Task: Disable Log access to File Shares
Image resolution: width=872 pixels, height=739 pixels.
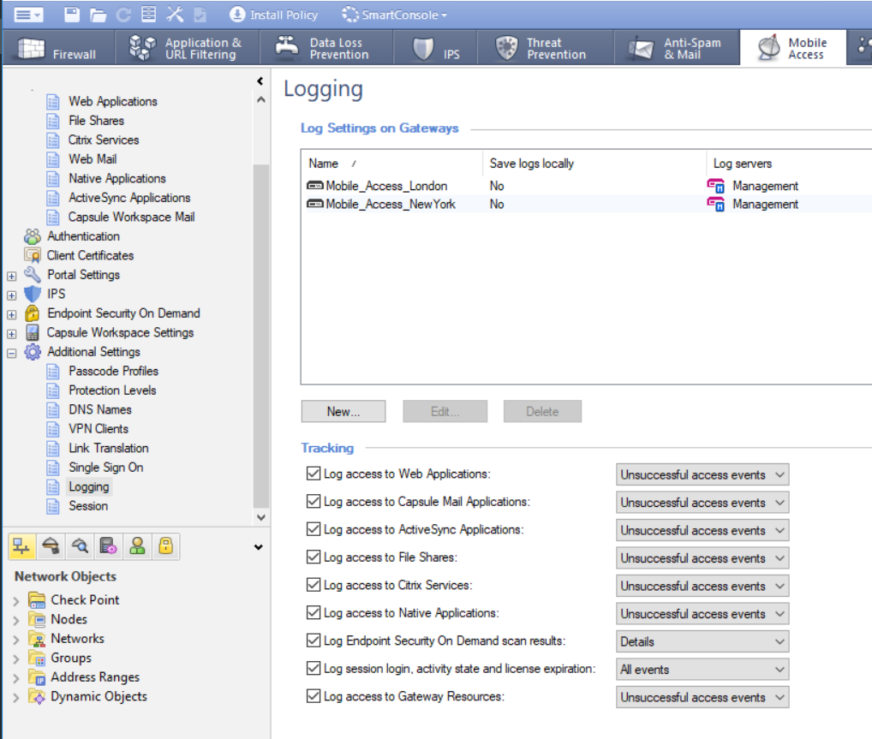Action: point(314,556)
